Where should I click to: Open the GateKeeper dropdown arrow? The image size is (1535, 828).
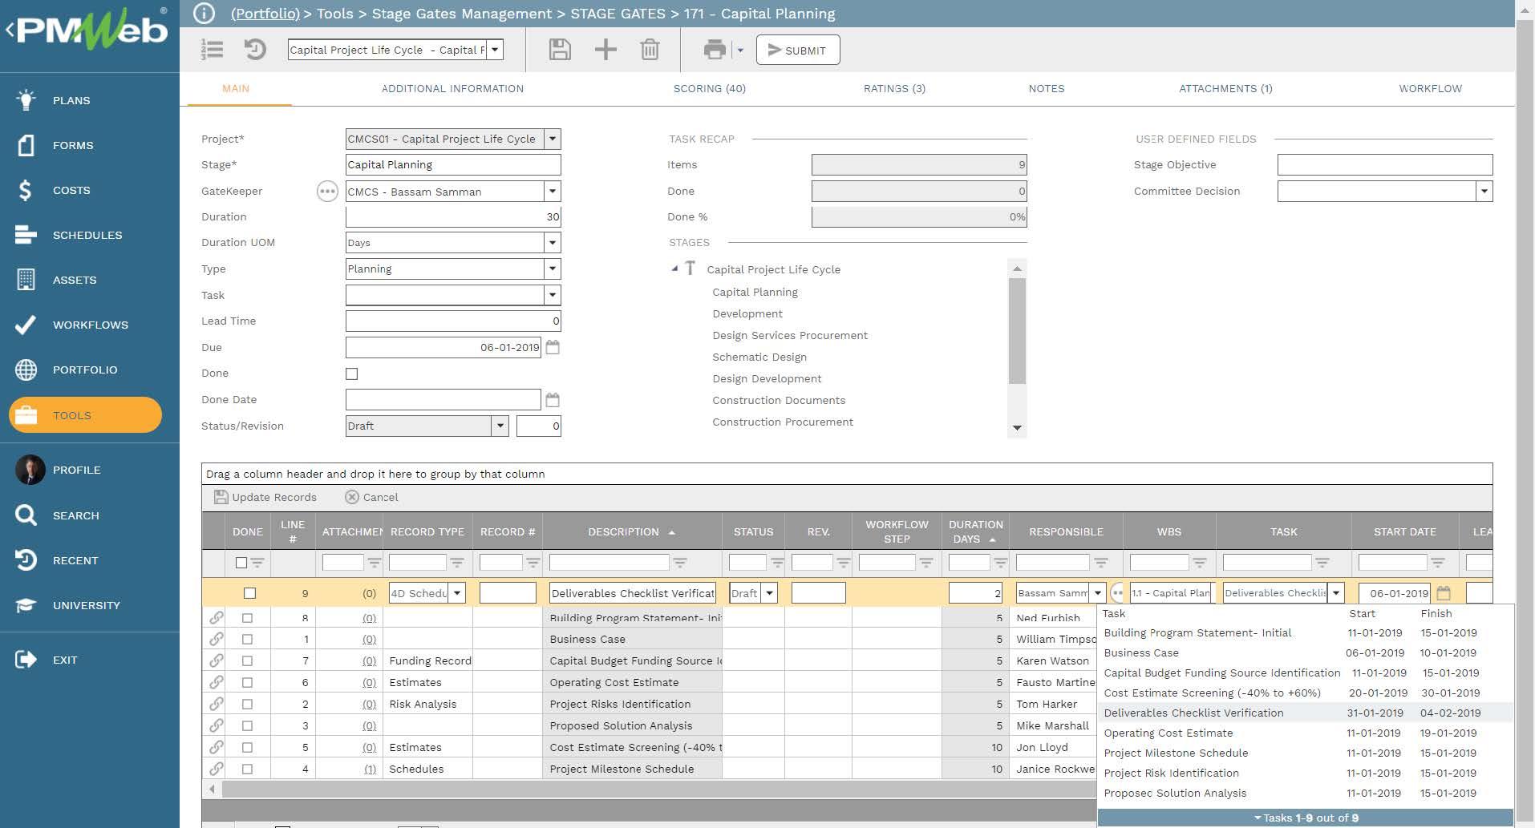coord(553,191)
